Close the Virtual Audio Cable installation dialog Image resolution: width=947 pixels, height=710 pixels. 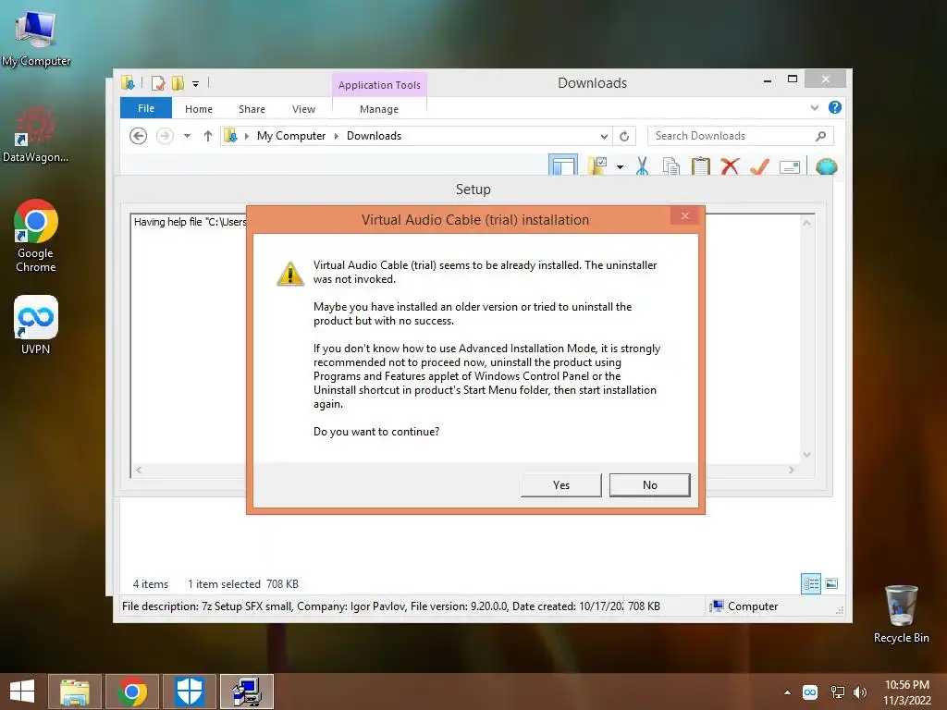684,215
